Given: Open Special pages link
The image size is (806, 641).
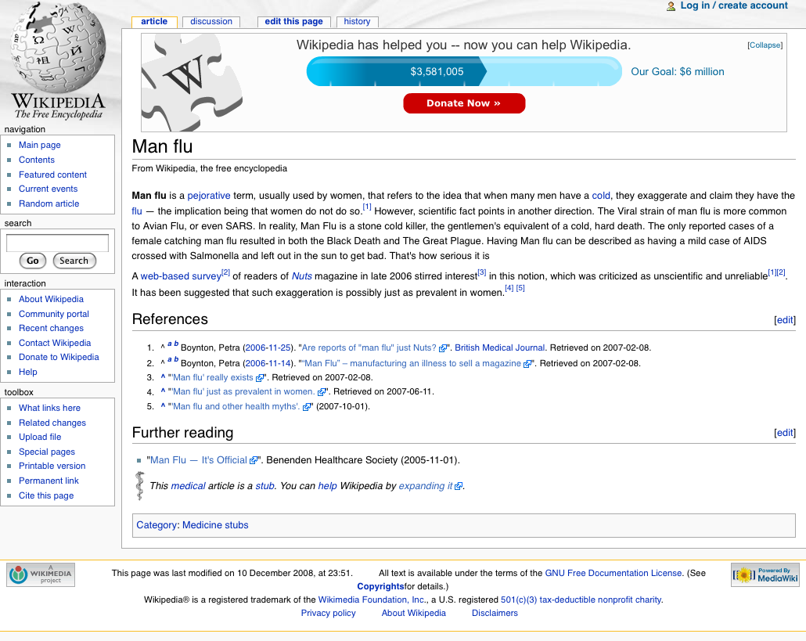Looking at the screenshot, I should pos(47,452).
